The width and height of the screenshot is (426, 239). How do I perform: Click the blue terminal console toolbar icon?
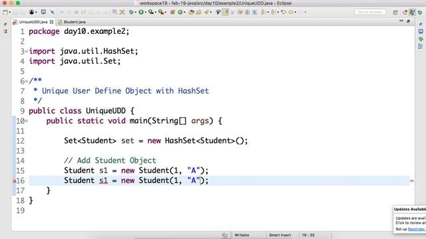point(43,12)
